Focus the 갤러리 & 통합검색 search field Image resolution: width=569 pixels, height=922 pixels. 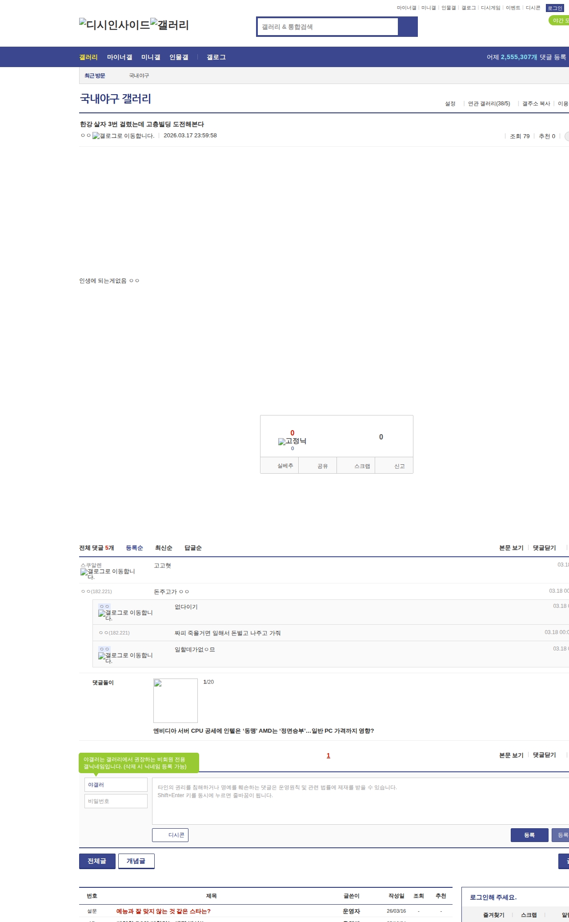coord(328,27)
